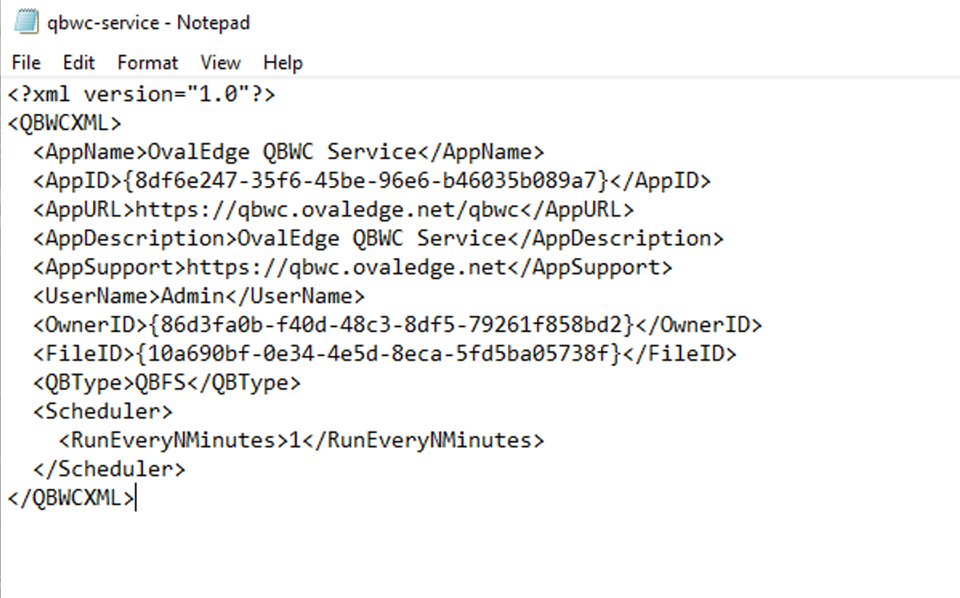This screenshot has width=960, height=598.
Task: Click the RunEveryNMinutes line
Action: pyautogui.click(x=301, y=441)
